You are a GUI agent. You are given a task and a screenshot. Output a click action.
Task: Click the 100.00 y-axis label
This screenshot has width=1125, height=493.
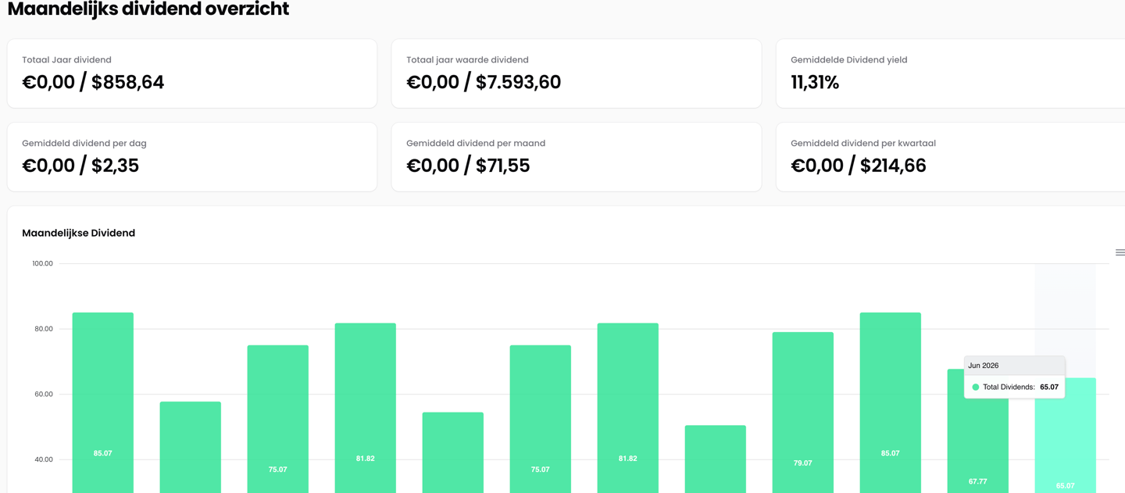tap(42, 264)
